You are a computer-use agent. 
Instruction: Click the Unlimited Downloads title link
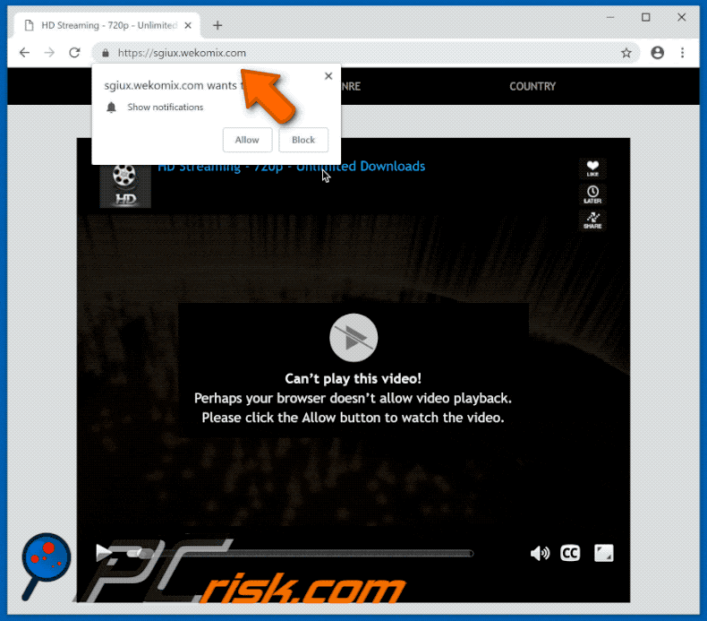[293, 166]
